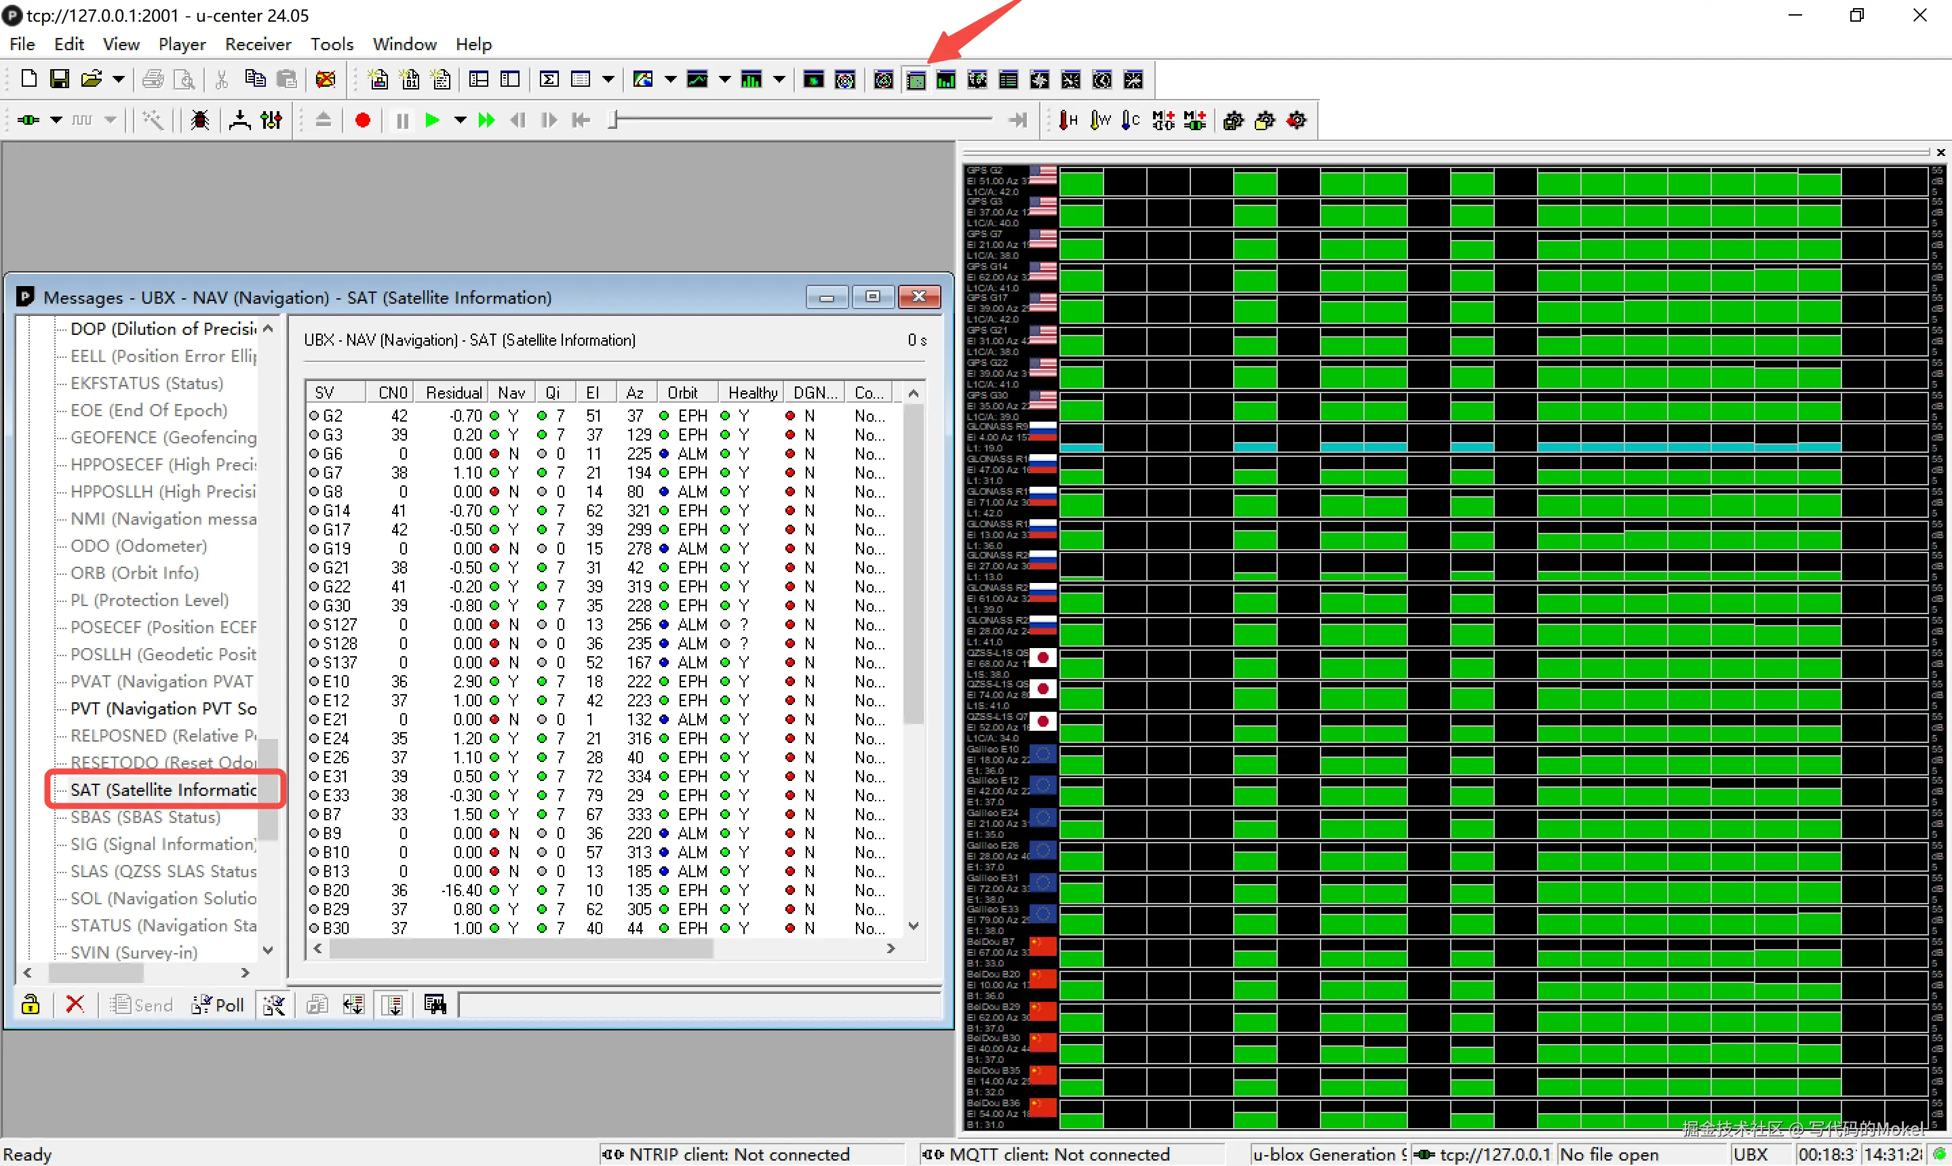Click the playback position slider handle
This screenshot has width=1952, height=1166.
pyautogui.click(x=614, y=120)
